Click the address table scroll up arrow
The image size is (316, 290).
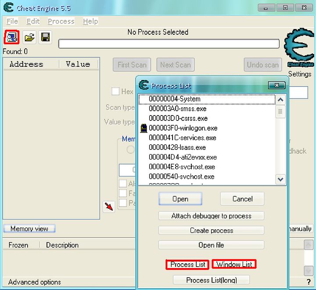point(309,245)
